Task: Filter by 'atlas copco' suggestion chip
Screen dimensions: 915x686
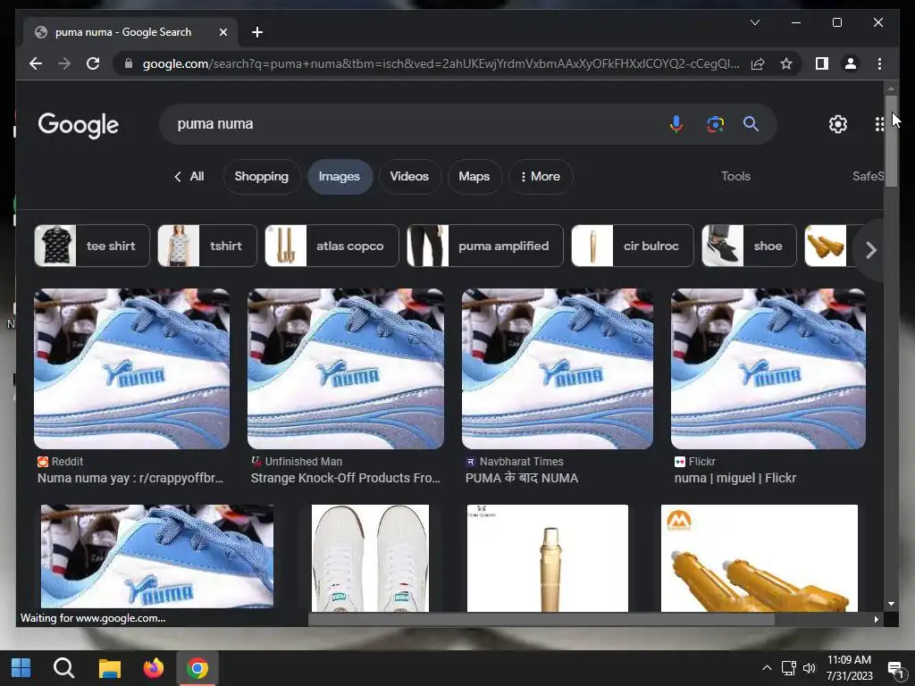Action: [332, 246]
